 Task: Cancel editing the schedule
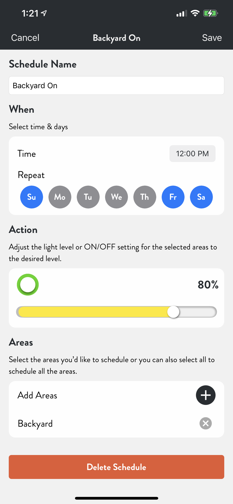25,38
